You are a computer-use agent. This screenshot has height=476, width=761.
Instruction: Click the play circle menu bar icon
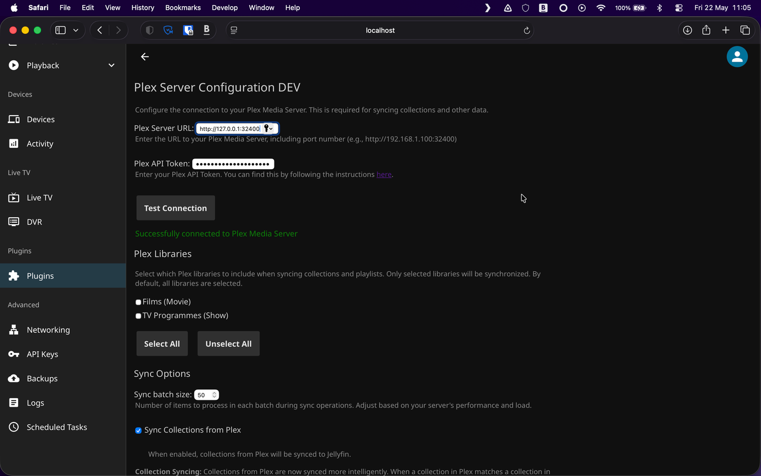point(582,8)
